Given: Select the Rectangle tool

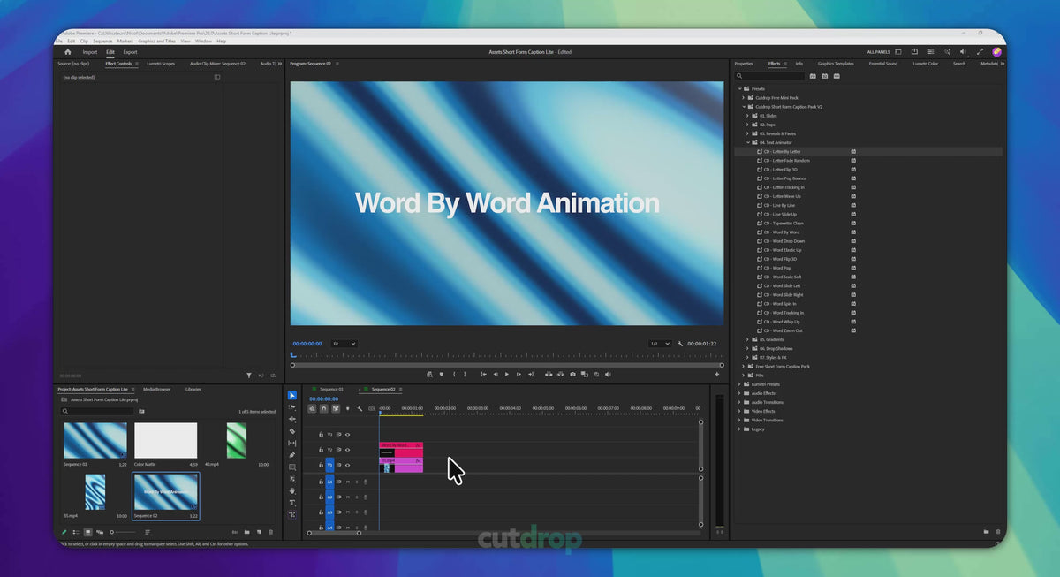Looking at the screenshot, I should coord(292,467).
